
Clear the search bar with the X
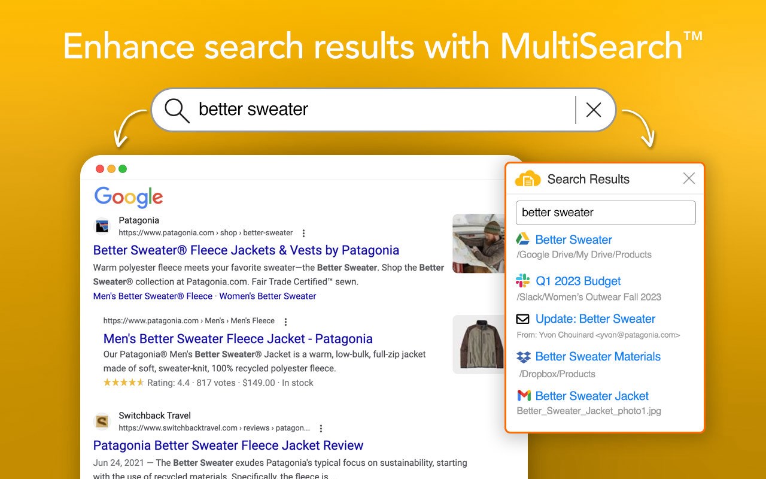point(594,110)
